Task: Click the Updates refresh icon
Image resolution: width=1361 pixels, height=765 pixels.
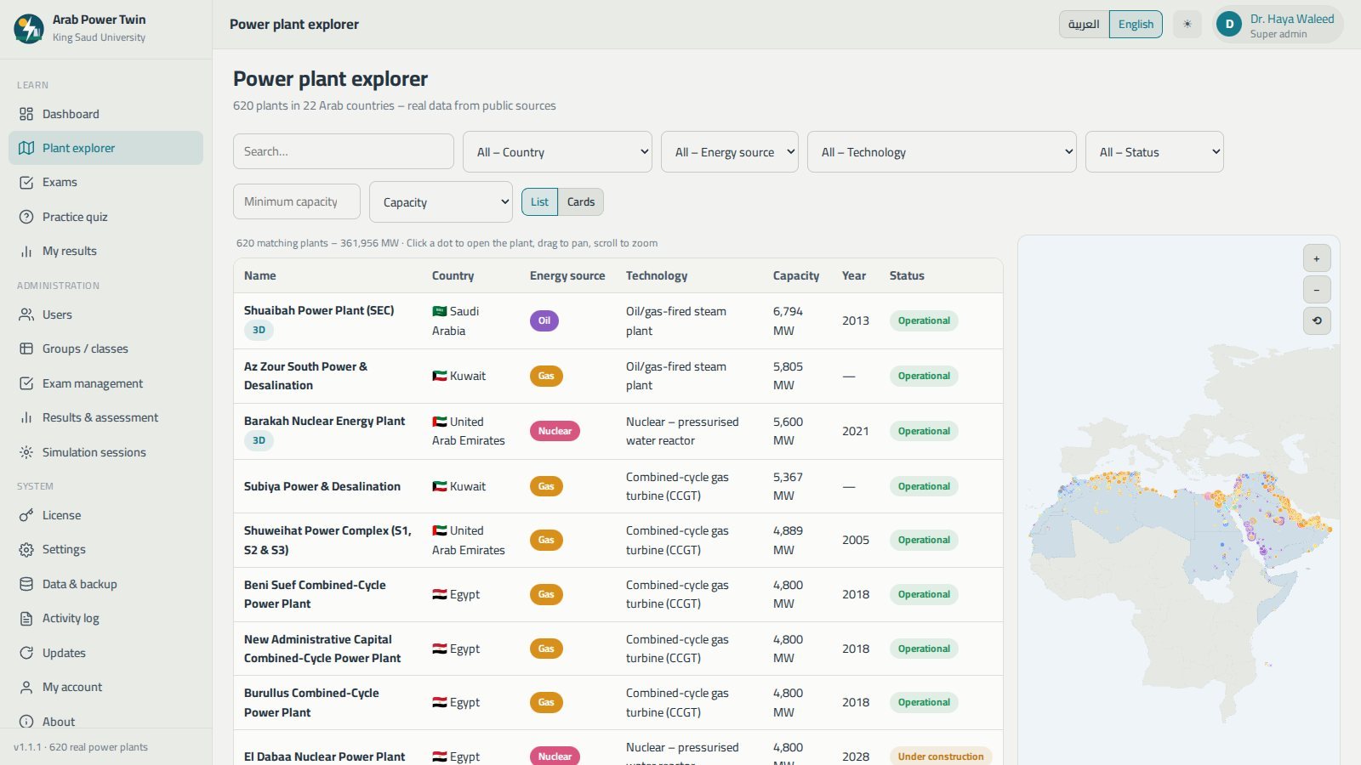Action: (x=26, y=653)
